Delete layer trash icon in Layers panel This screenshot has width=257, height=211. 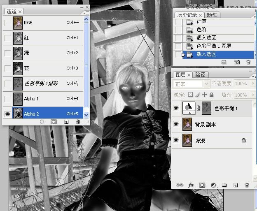click(247, 185)
